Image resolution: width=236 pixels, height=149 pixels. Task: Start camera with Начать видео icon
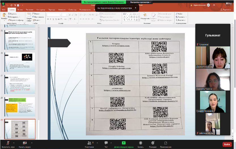tap(25, 143)
